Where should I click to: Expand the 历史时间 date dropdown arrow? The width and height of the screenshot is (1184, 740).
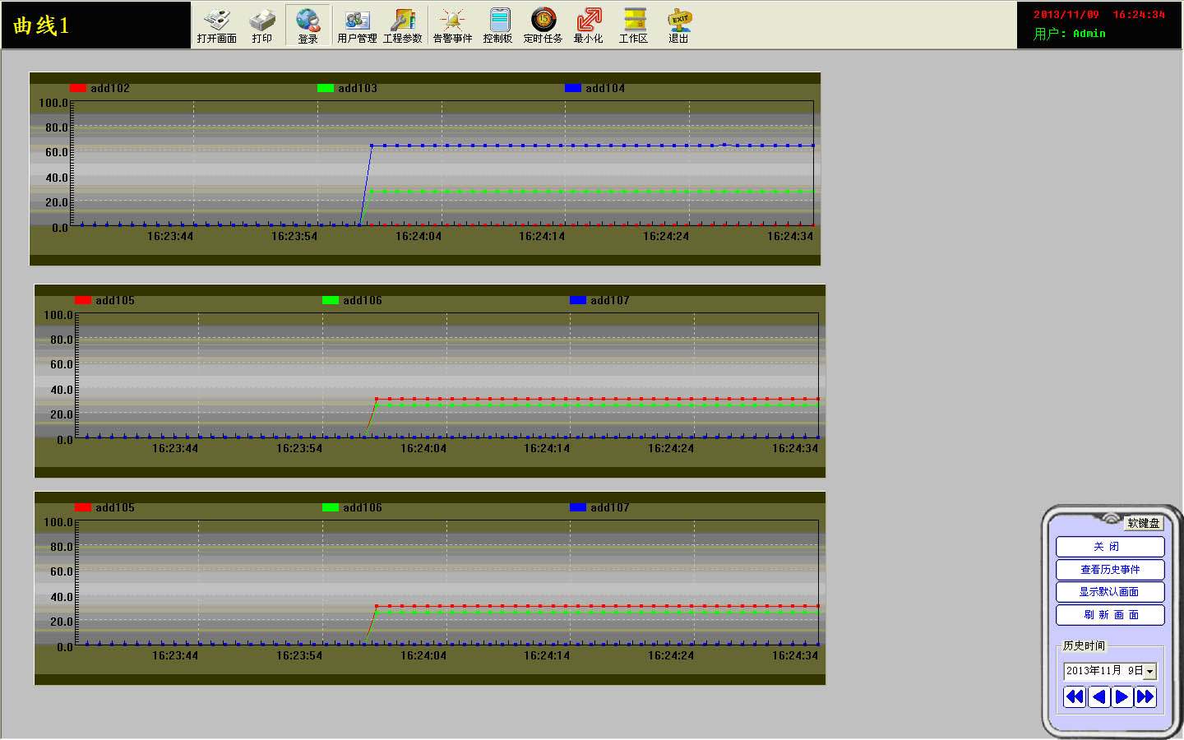tap(1149, 672)
